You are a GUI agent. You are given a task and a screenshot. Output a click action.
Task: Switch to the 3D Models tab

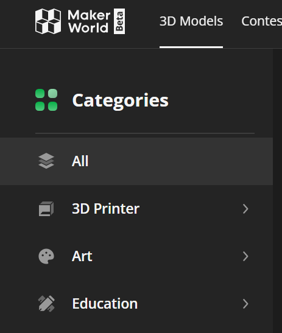(191, 21)
